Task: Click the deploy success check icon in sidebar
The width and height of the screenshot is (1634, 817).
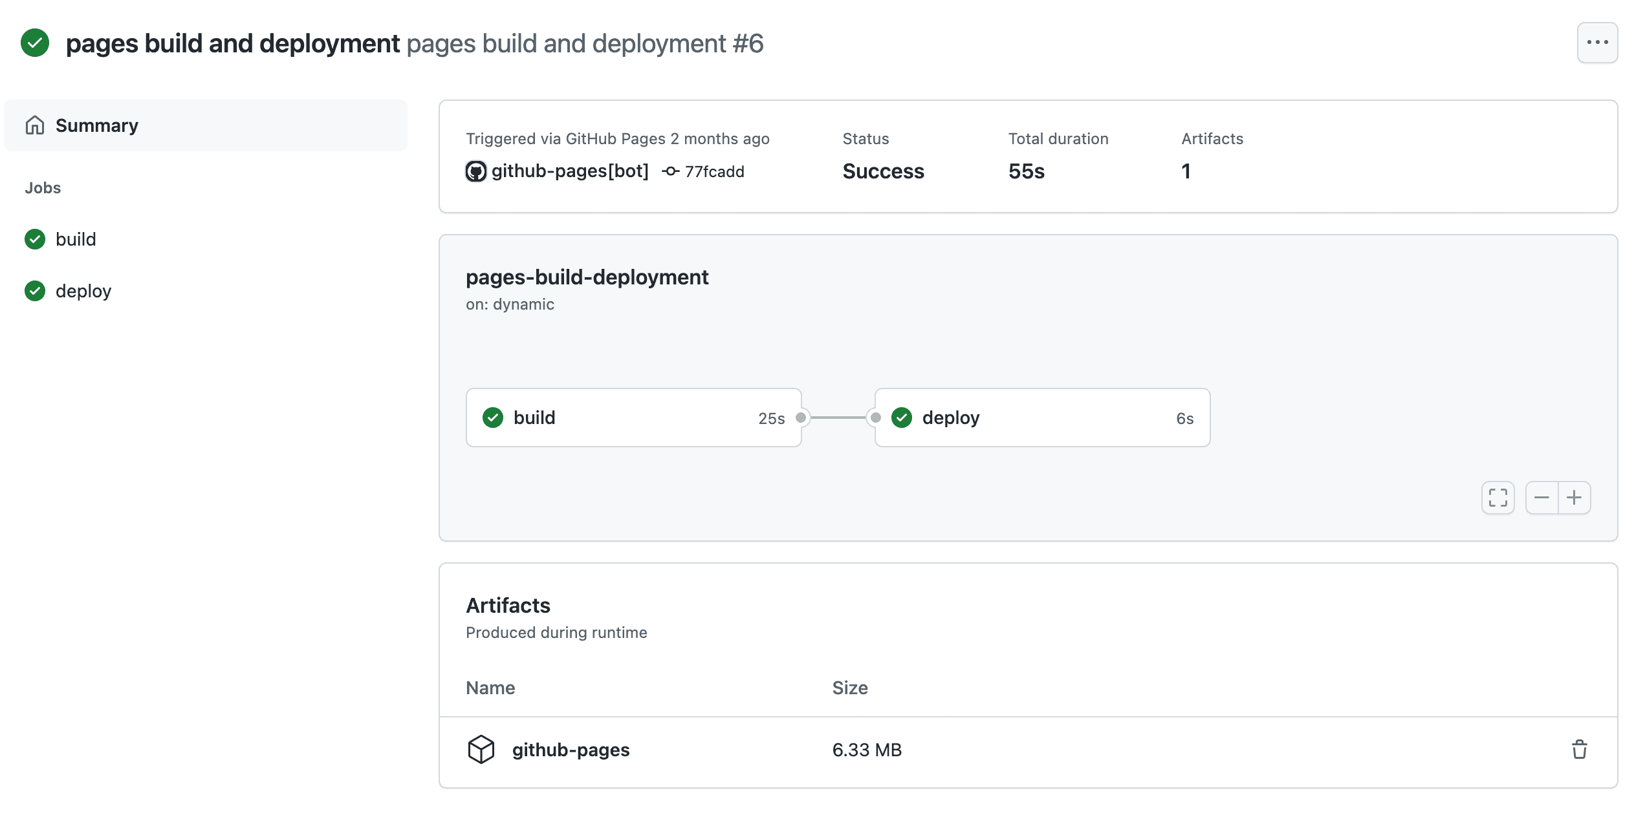Action: [35, 291]
